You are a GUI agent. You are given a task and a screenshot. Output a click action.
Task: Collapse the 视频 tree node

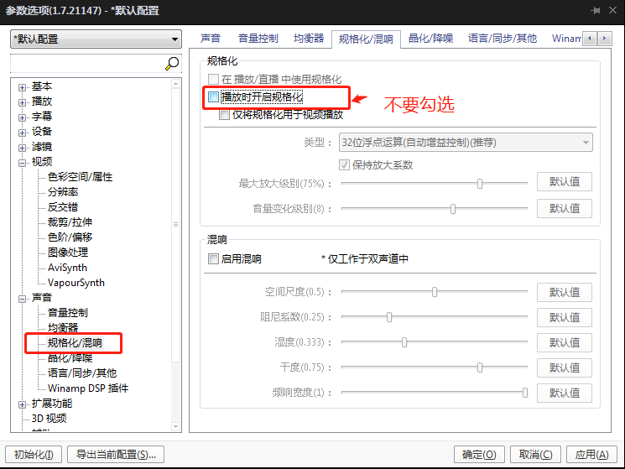tap(23, 162)
